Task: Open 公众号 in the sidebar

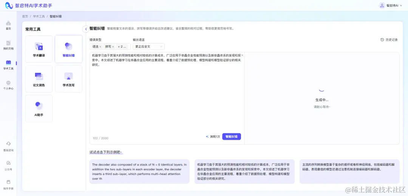Action: 8,166
